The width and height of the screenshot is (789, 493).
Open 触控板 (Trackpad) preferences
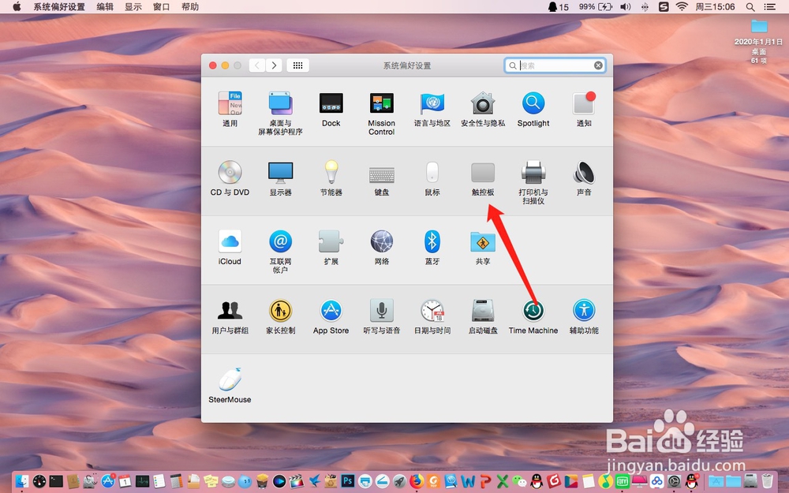(483, 178)
